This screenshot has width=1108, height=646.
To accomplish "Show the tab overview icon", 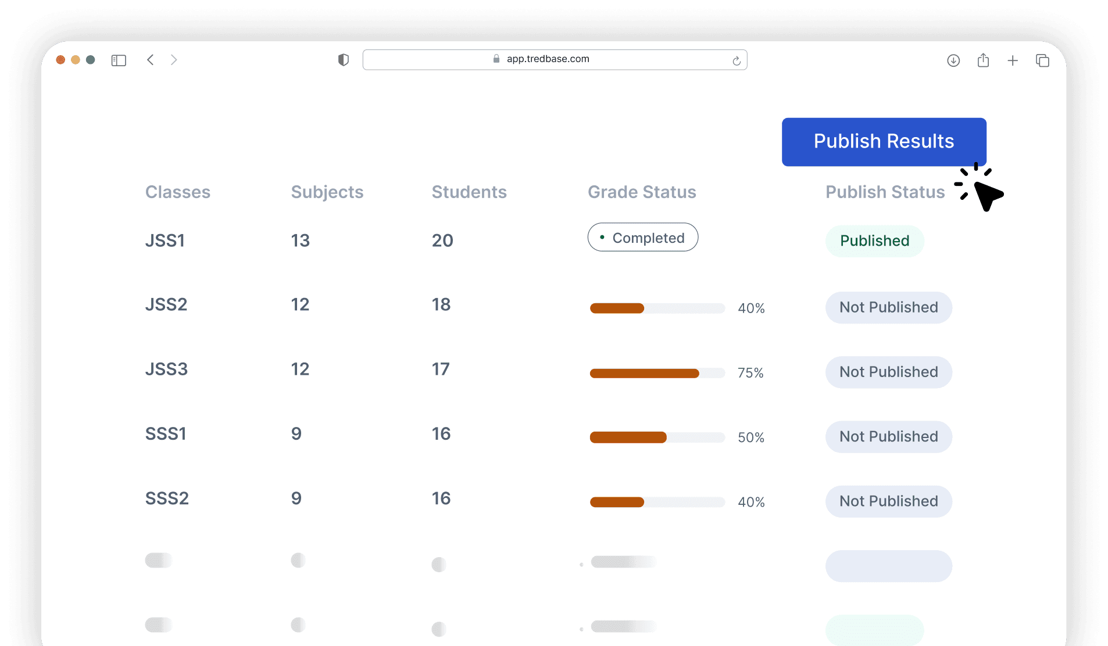I will click(1042, 60).
